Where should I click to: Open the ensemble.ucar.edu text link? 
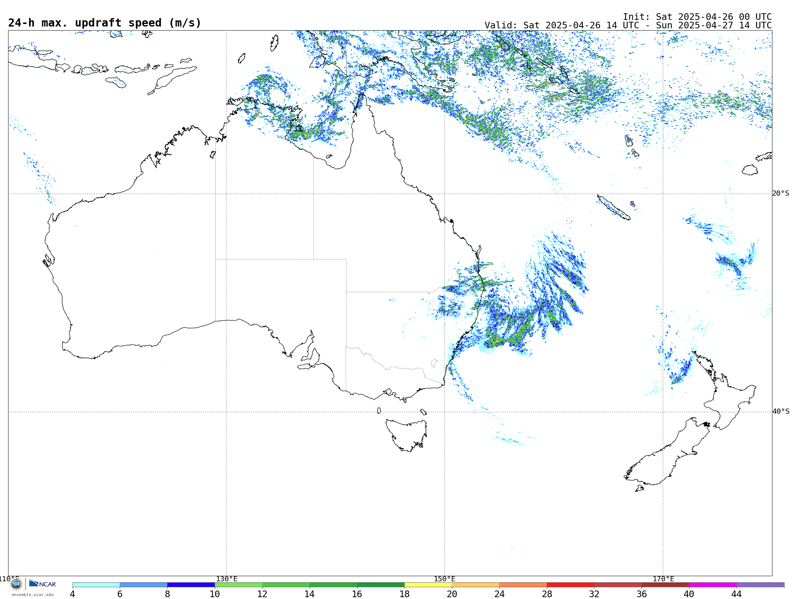point(33,595)
